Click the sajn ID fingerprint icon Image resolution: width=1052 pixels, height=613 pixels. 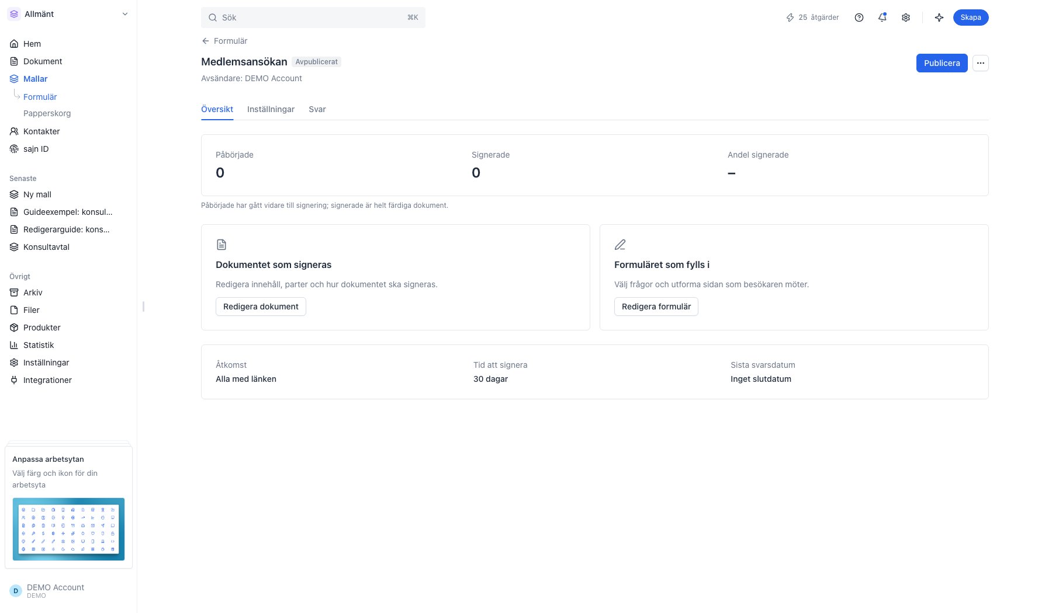pos(14,149)
